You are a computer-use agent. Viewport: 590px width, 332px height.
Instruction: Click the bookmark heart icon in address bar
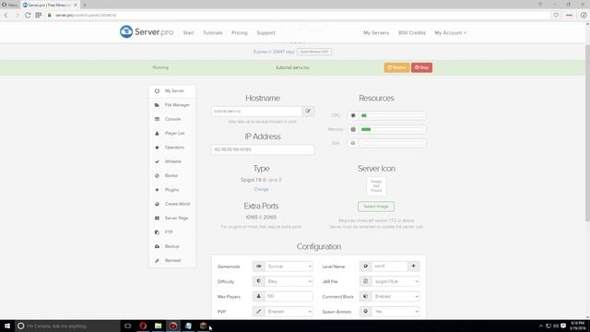click(556, 15)
